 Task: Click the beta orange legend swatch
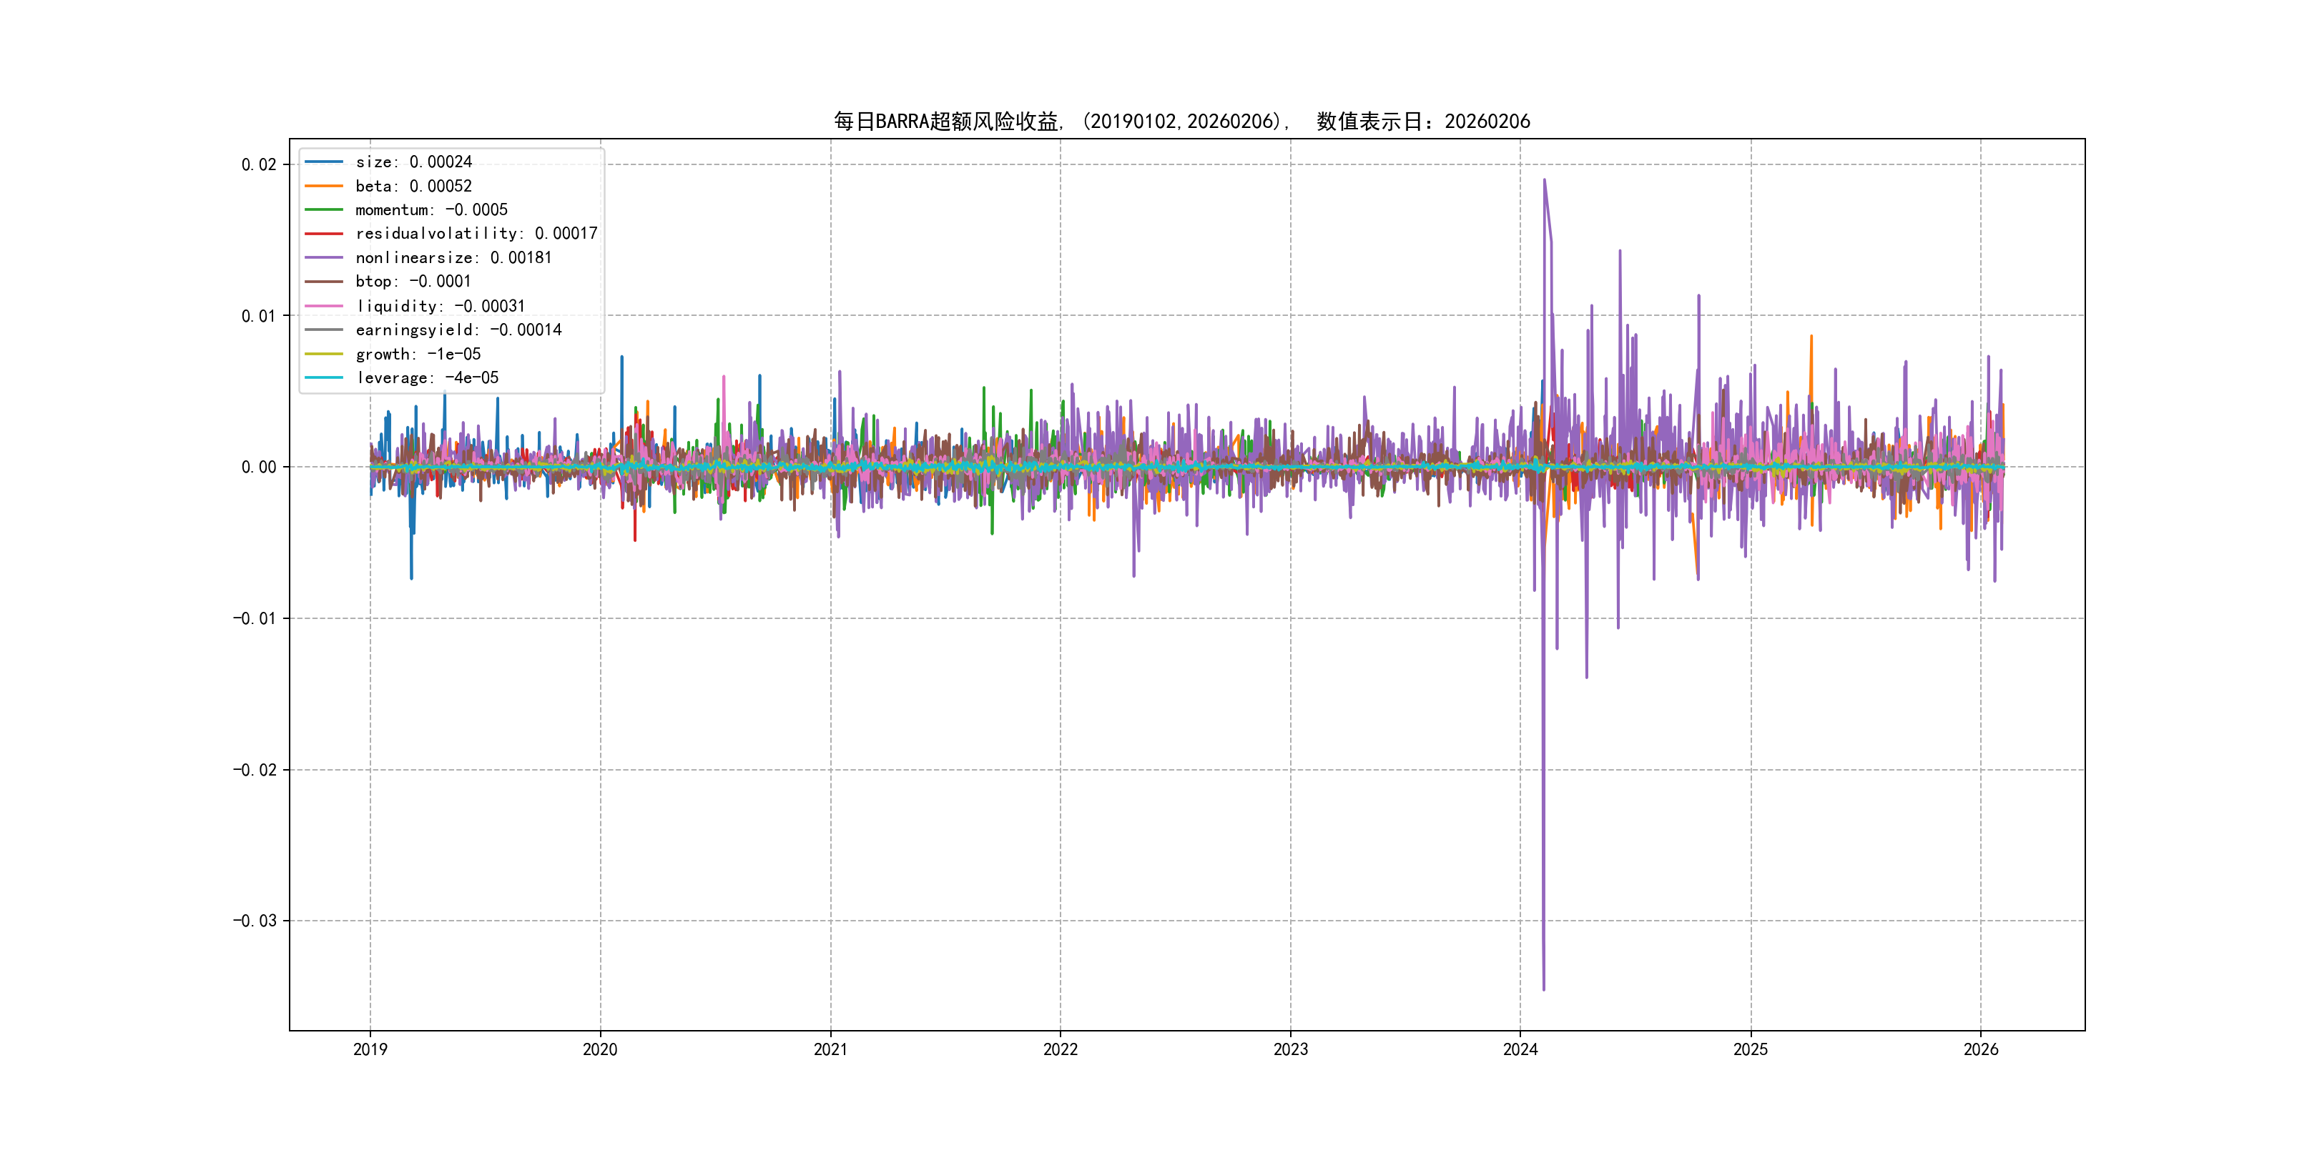point(324,186)
